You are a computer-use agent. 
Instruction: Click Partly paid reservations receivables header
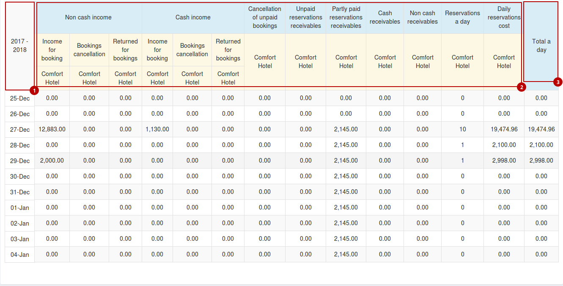click(x=346, y=17)
